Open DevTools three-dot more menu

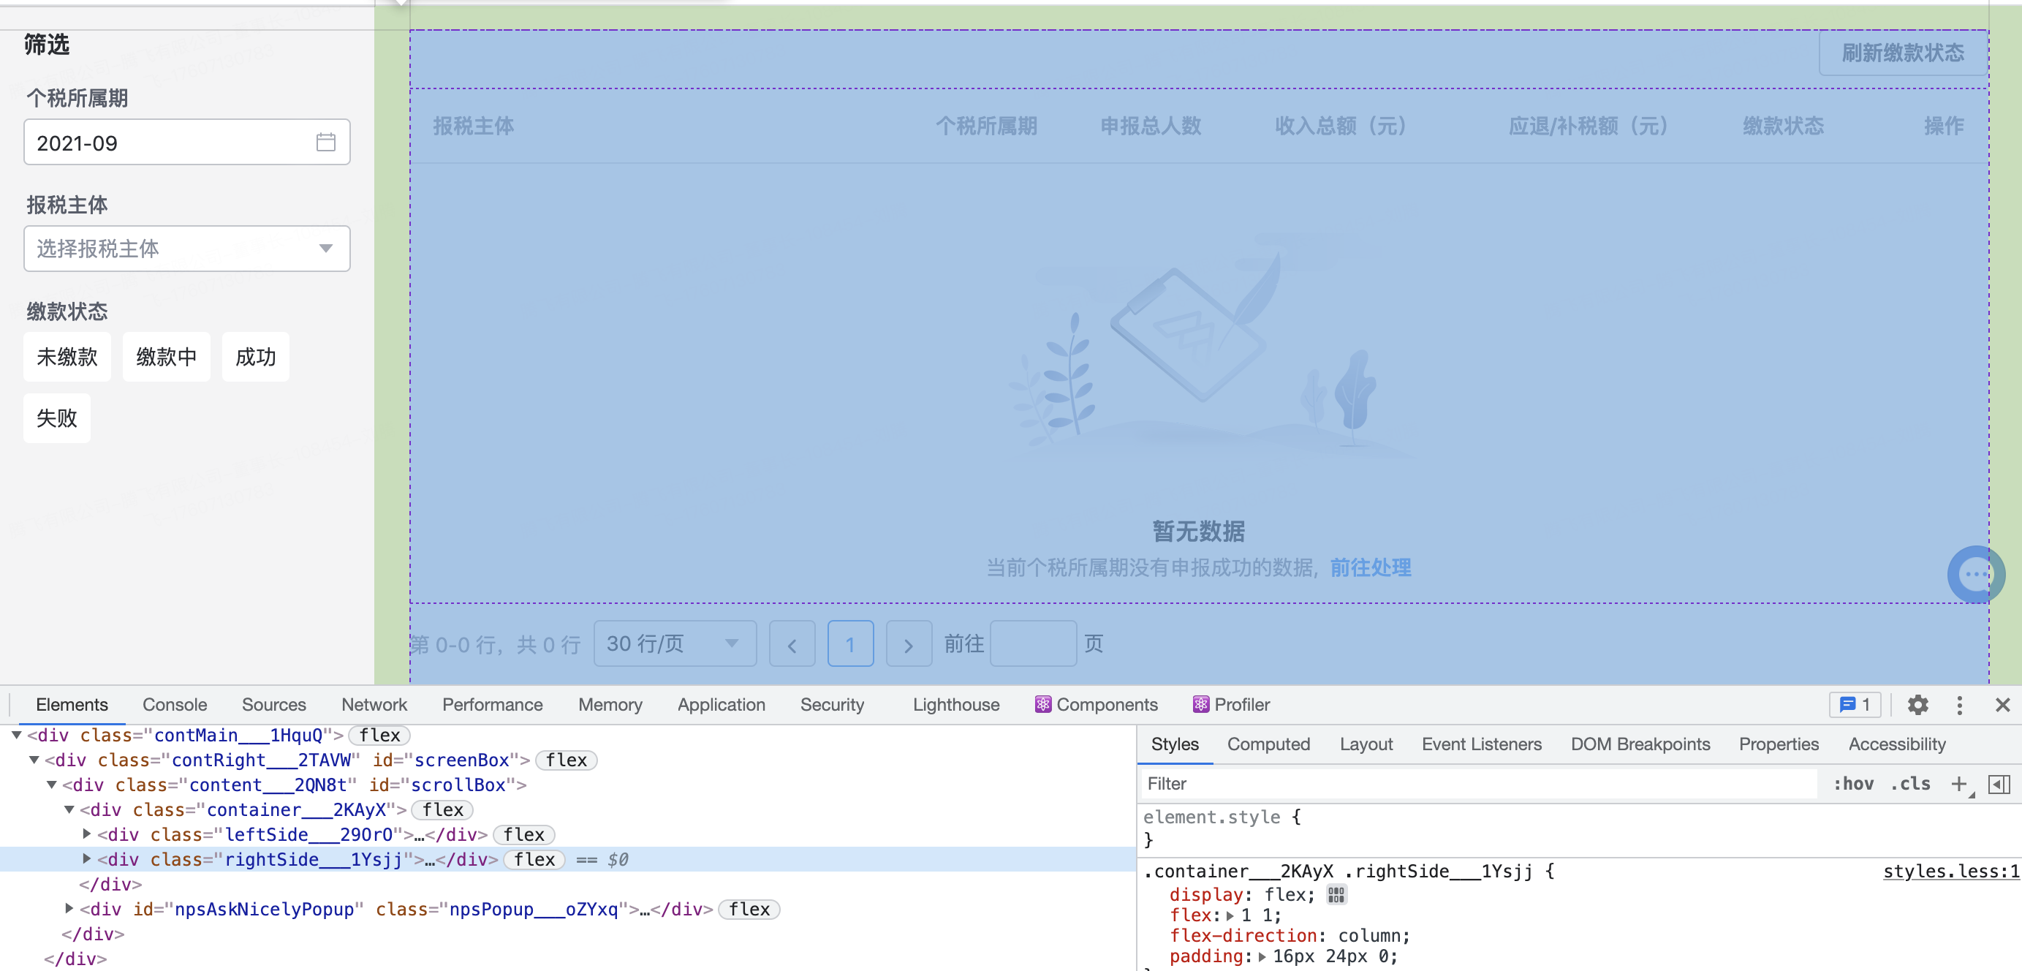pyautogui.click(x=1959, y=704)
